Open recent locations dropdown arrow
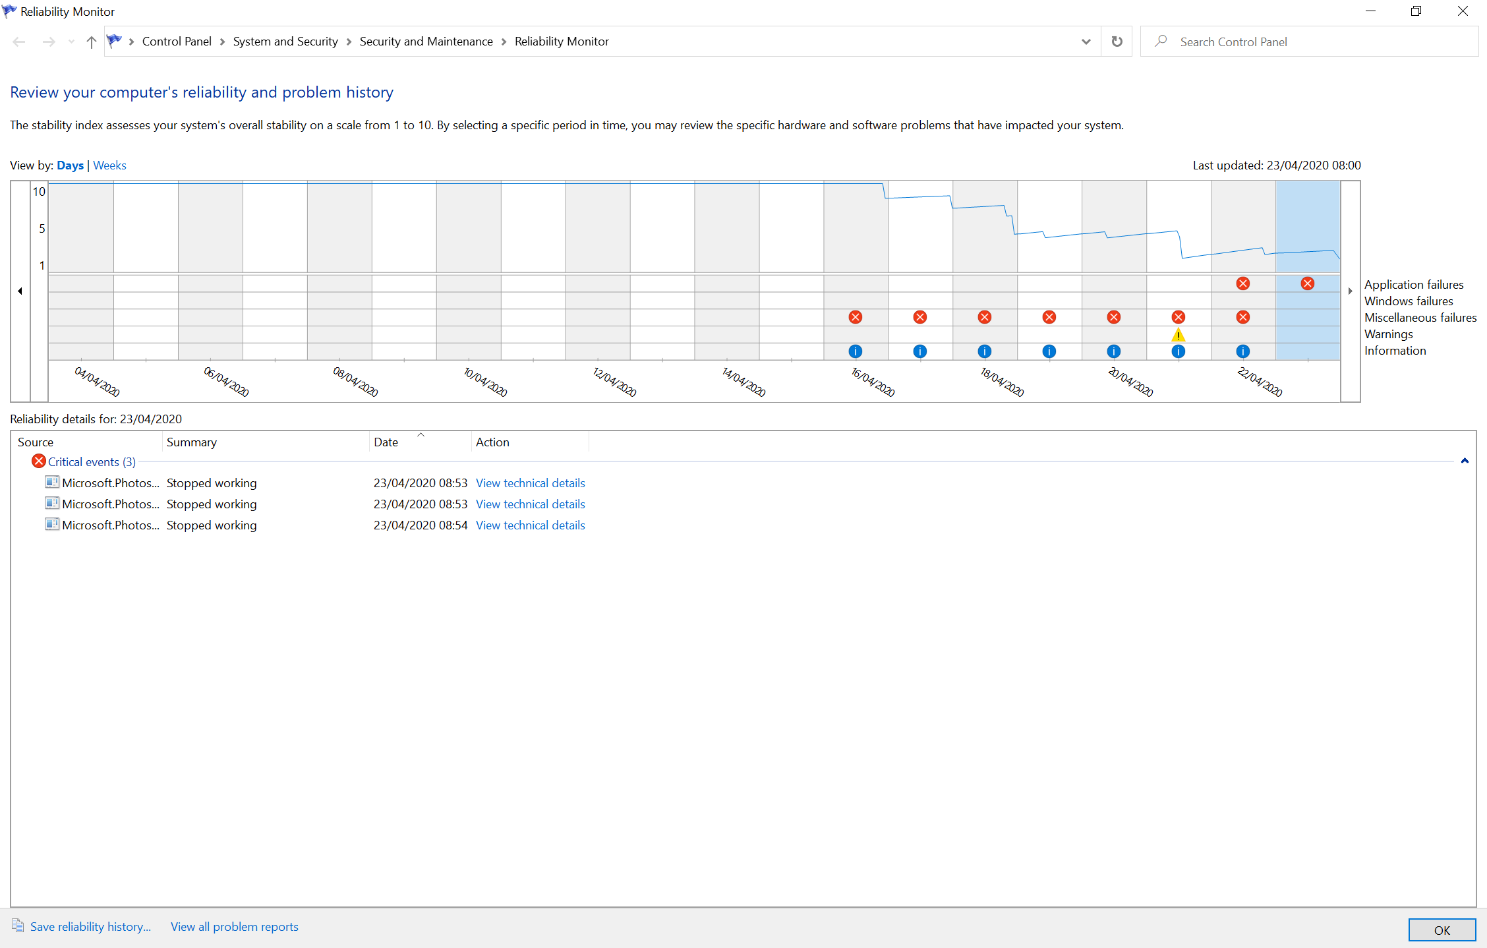The height and width of the screenshot is (948, 1487). click(71, 42)
